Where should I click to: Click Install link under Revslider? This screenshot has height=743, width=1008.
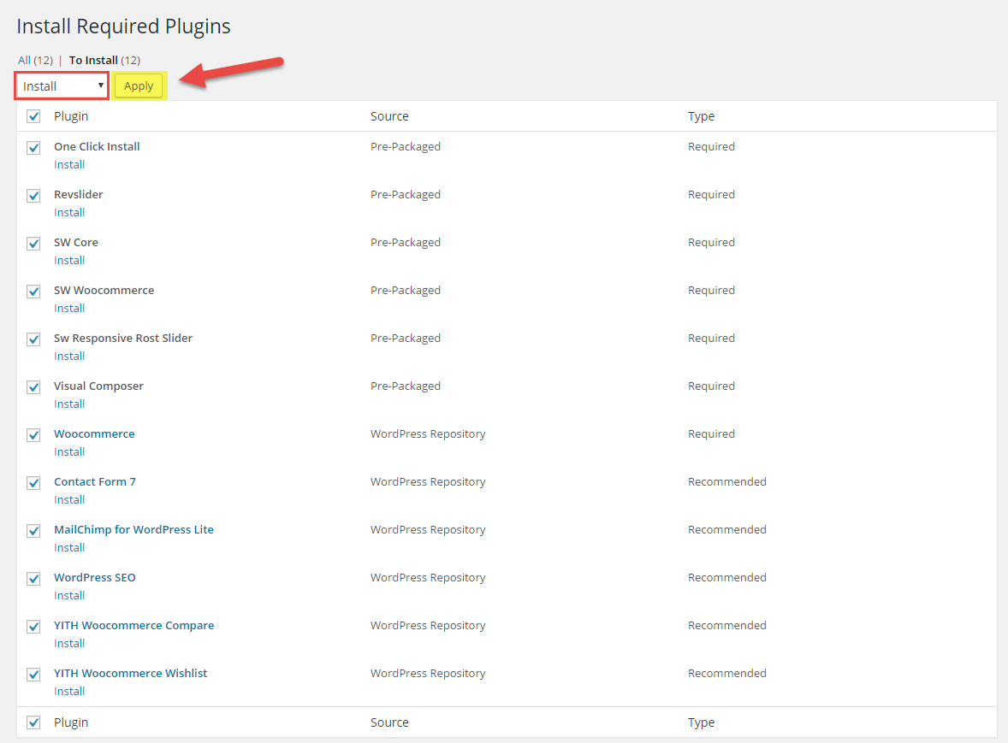coord(69,213)
